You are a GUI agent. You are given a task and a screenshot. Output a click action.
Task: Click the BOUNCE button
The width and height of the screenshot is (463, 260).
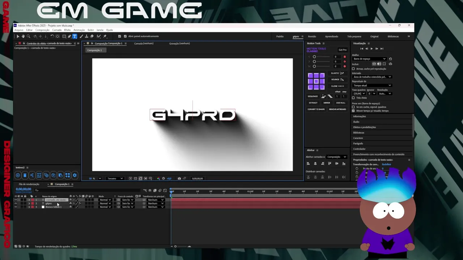click(337, 79)
